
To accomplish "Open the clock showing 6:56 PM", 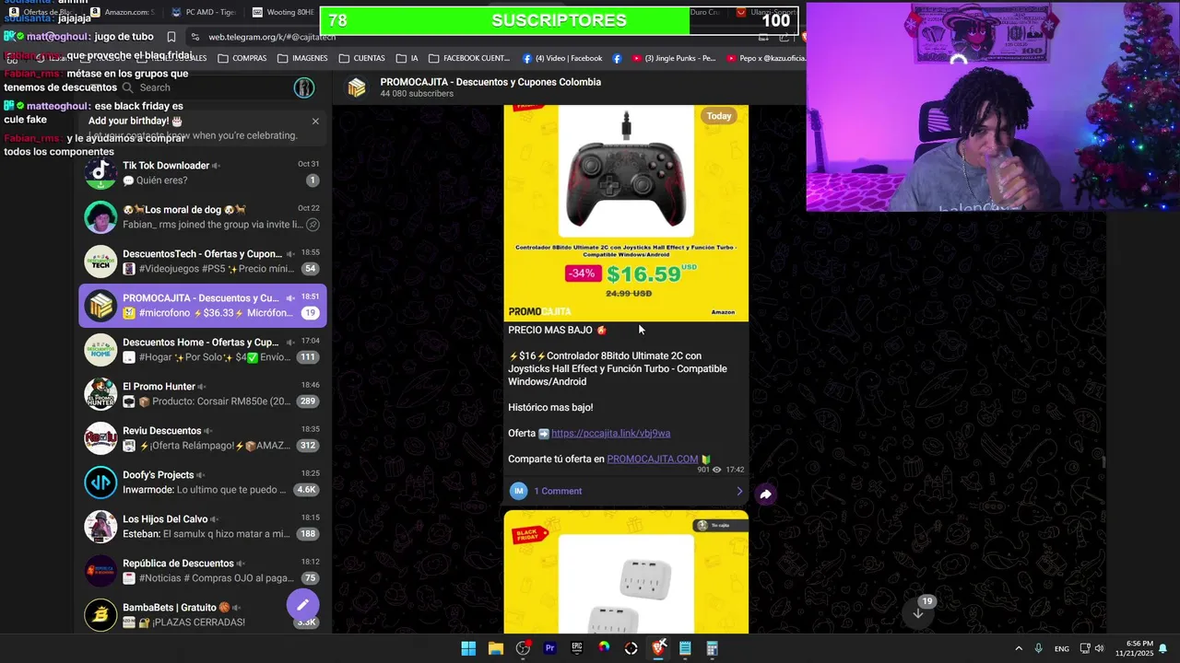I will (1135, 648).
